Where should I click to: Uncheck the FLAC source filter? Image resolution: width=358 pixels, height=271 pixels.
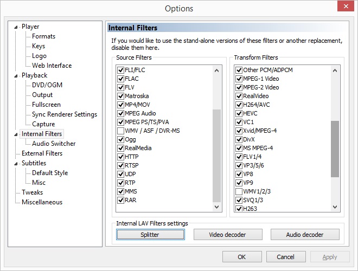click(120, 79)
